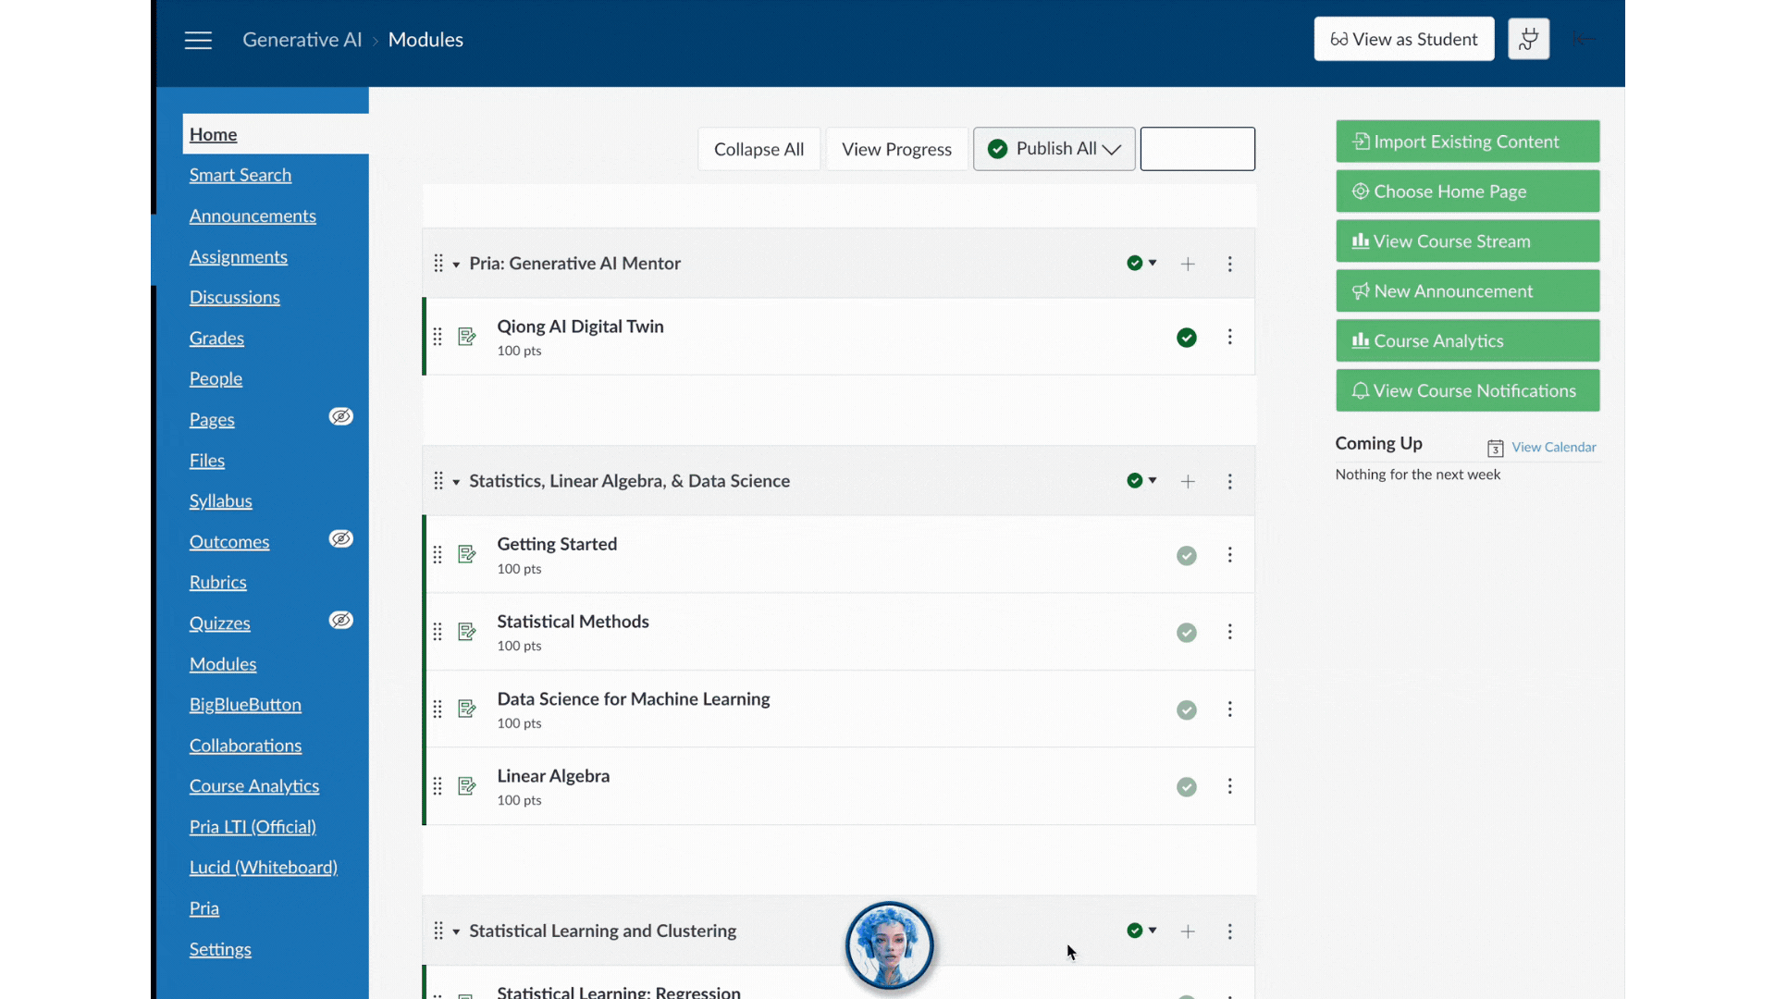
Task: Click the calendar icon beside View Calendar
Action: click(x=1494, y=448)
